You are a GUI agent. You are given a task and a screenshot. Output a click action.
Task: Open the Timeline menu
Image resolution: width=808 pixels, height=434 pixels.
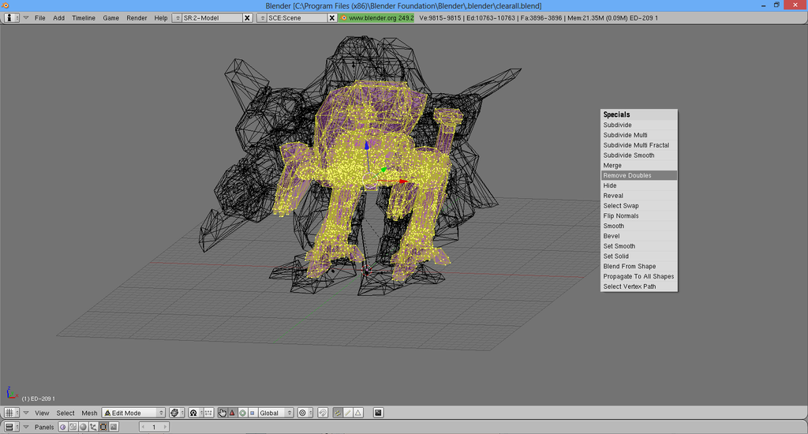coord(84,18)
